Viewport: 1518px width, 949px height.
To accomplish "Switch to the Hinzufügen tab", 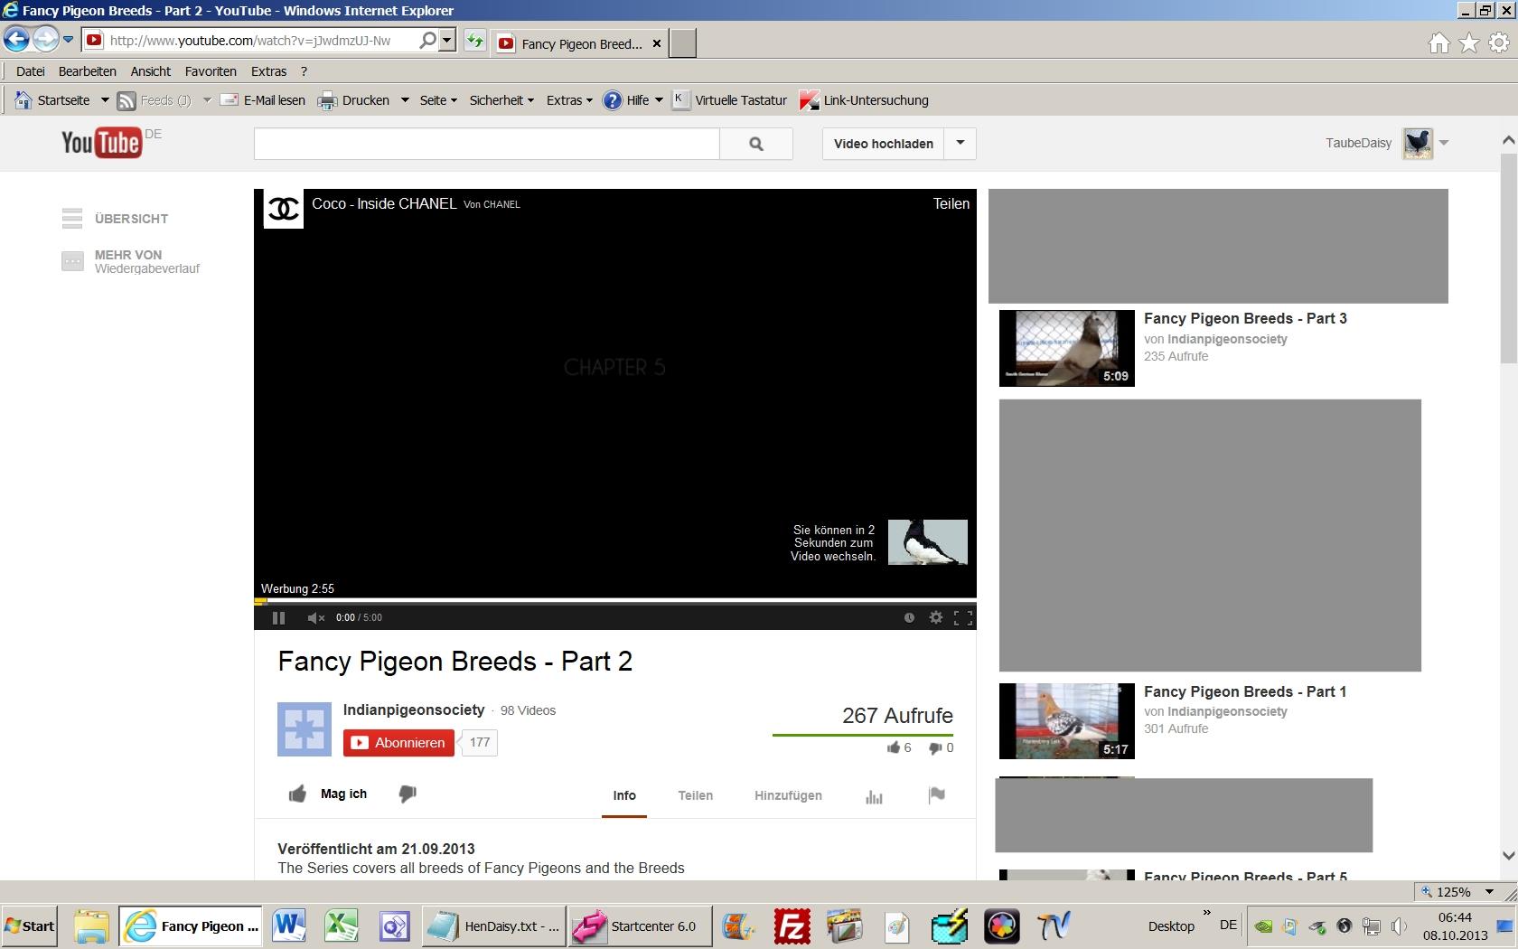I will [788, 795].
